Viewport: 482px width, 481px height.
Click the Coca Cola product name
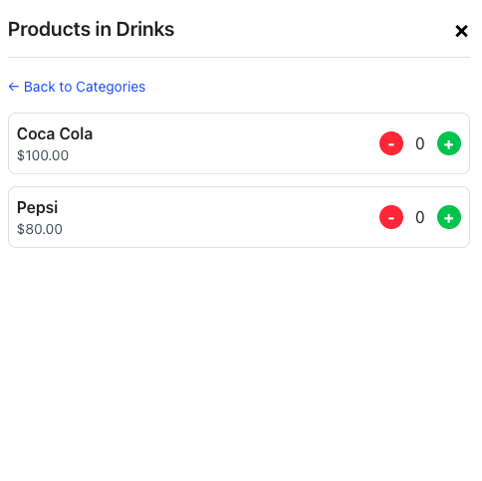click(x=55, y=133)
